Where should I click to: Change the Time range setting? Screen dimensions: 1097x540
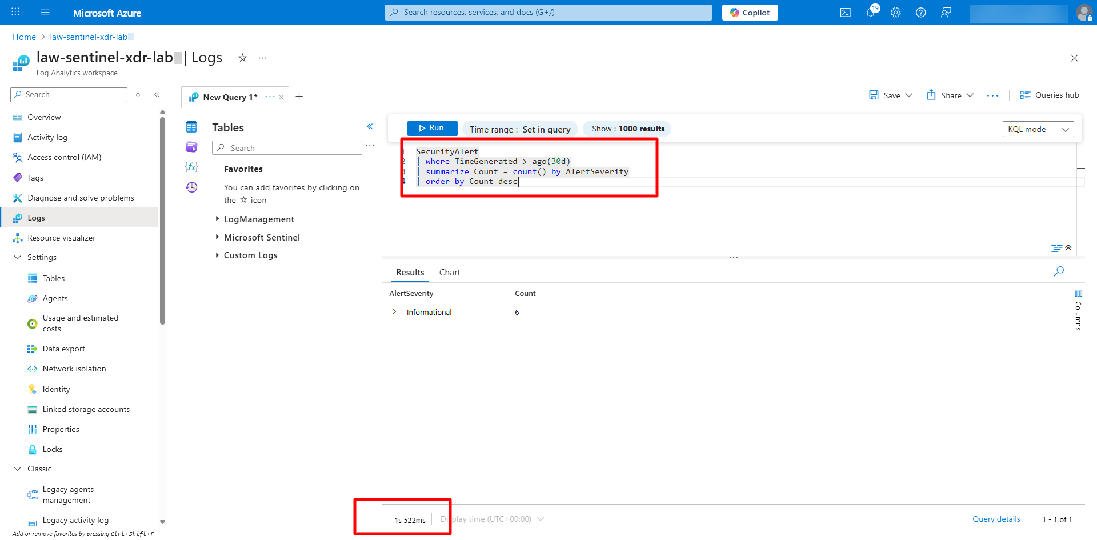[x=520, y=129]
